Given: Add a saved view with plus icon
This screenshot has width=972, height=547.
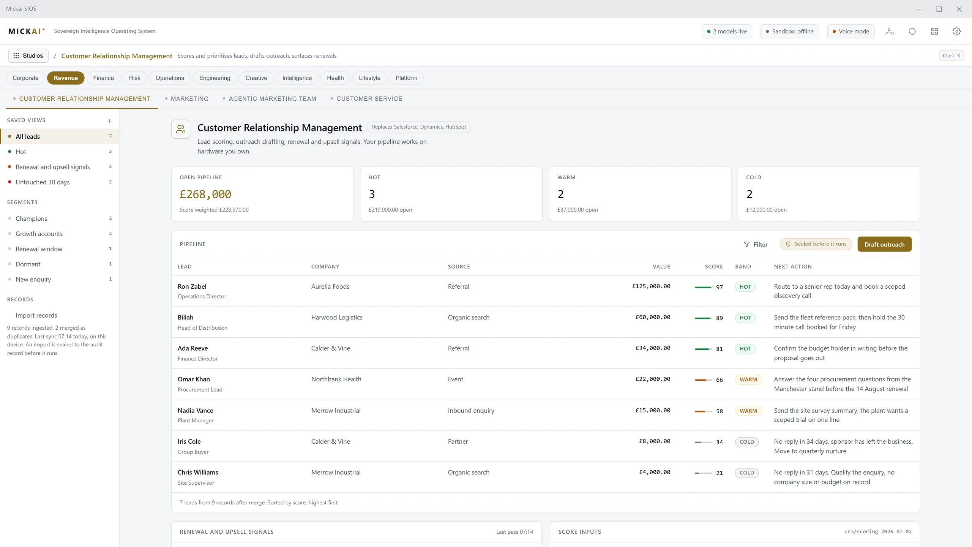Looking at the screenshot, I should (109, 121).
